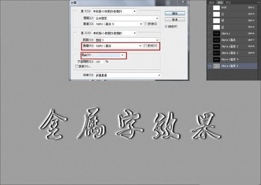
Task: Enable the 蒙版(K) mask checkbox
Action: pyautogui.click(x=77, y=66)
